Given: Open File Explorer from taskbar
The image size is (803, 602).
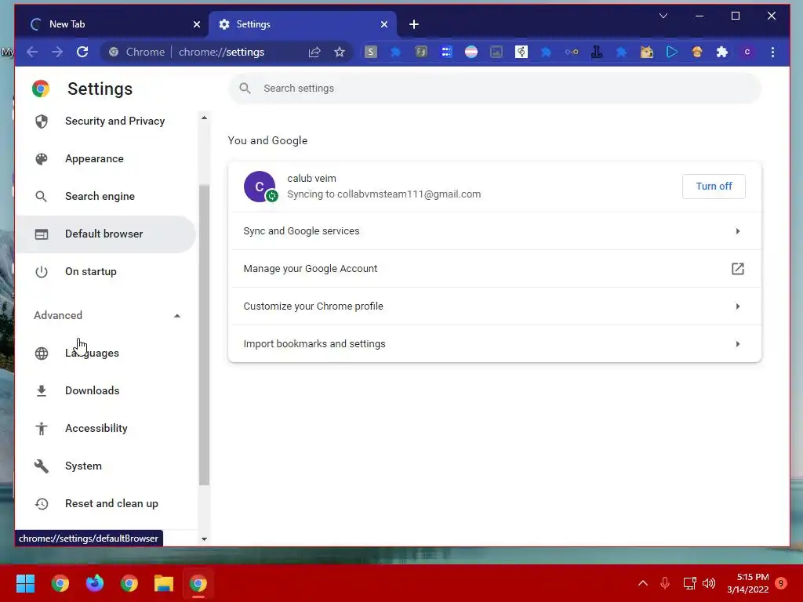Looking at the screenshot, I should click(x=164, y=583).
